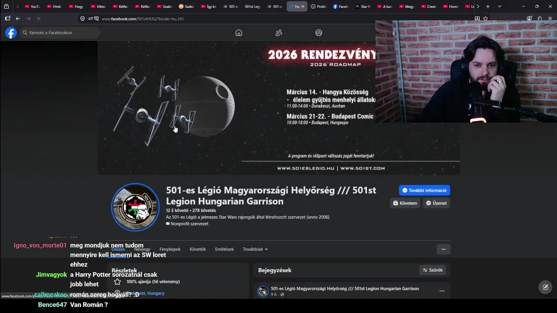Bookmark this page with the star
557x313 pixels.
click(485, 19)
